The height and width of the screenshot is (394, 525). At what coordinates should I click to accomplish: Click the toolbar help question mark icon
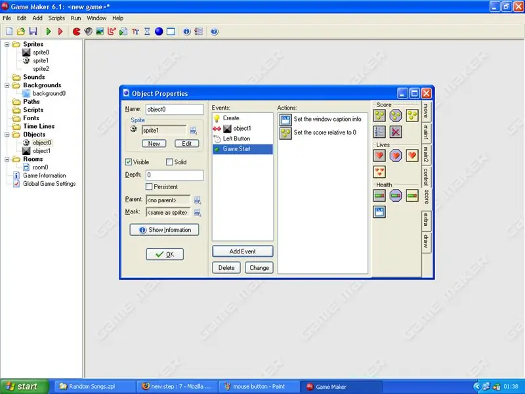tap(215, 32)
